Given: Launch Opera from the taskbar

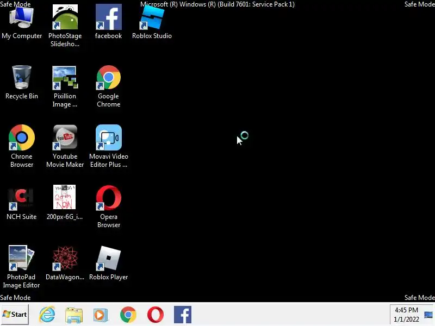Looking at the screenshot, I should (x=156, y=315).
